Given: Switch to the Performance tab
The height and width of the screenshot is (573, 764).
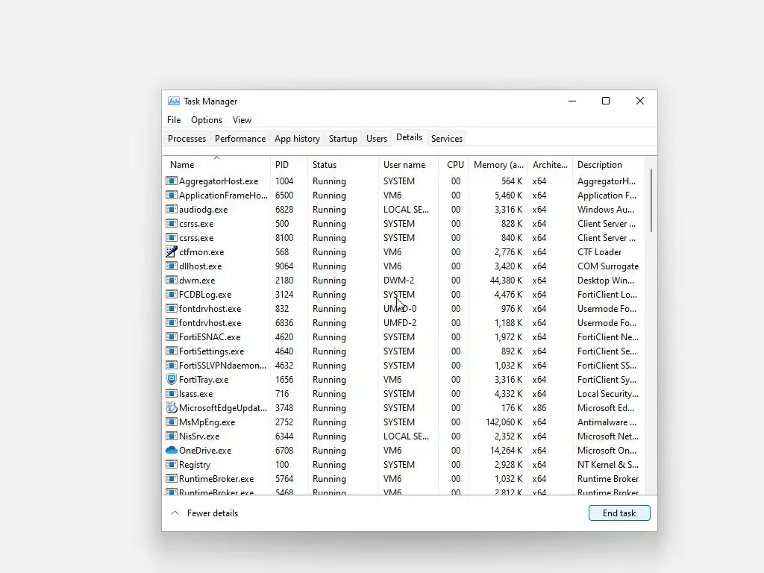Looking at the screenshot, I should (240, 138).
